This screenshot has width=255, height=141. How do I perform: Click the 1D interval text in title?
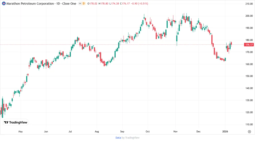58,3
